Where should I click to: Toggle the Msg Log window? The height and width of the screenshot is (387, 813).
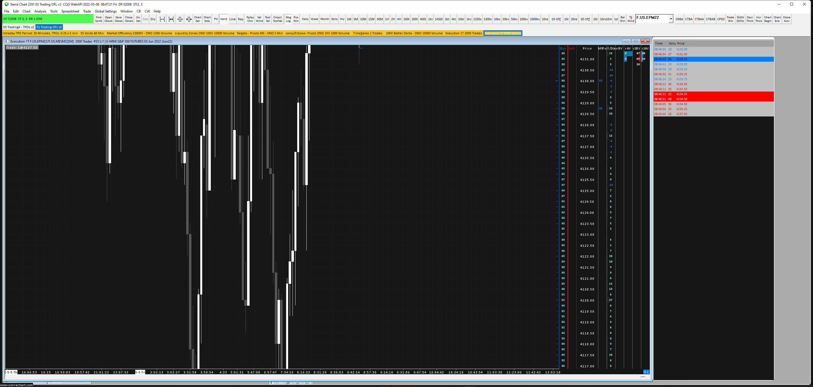288,19
